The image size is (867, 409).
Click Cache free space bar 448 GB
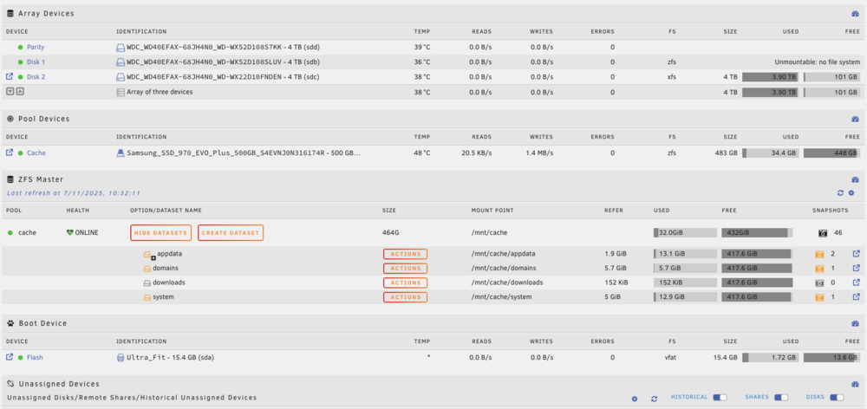point(831,153)
